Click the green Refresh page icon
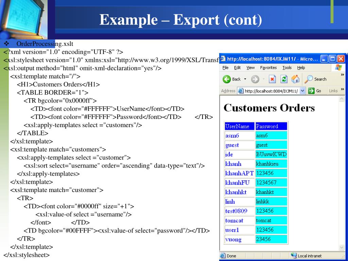Image resolution: width=348 pixels, height=261 pixels. coord(284,79)
